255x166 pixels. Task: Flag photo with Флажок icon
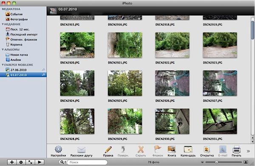pos(158,149)
